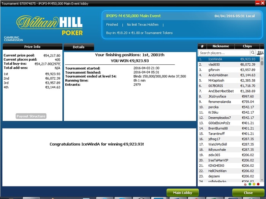The width and height of the screenshot is (266, 199).
Task: Sort players by # column header
Action: click(202, 46)
